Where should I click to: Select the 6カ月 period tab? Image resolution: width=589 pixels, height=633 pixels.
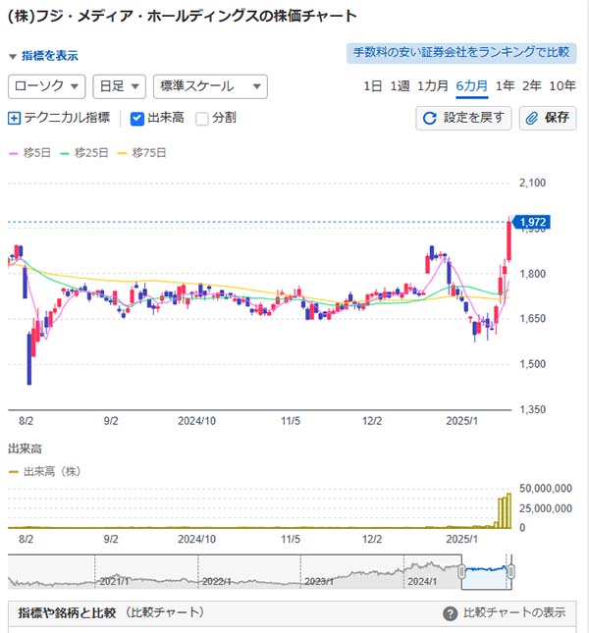[472, 86]
